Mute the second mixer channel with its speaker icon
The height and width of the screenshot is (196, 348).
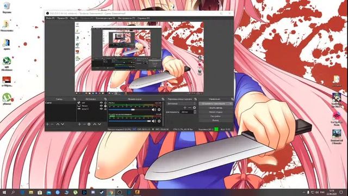[x=154, y=121]
